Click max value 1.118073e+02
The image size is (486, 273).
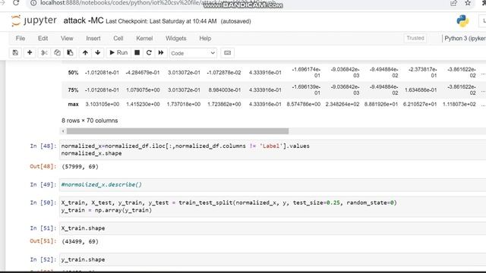tap(459, 105)
